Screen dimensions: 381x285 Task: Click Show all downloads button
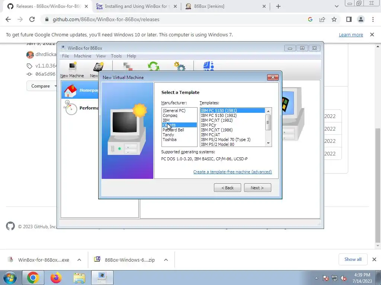353,259
